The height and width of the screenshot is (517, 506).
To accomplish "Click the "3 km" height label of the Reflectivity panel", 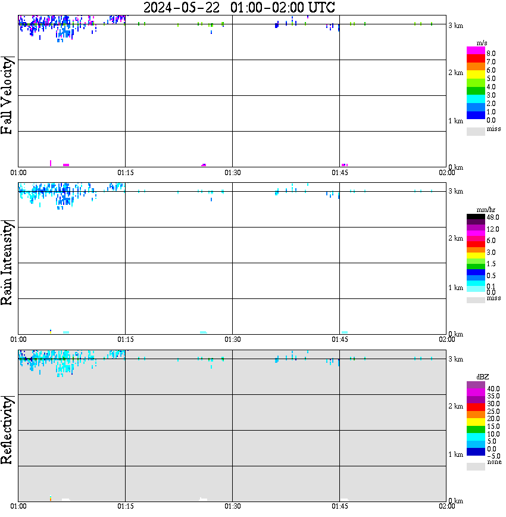I will [x=455, y=359].
